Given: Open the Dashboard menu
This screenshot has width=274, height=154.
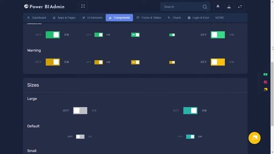Looking at the screenshot, I should [37, 18].
